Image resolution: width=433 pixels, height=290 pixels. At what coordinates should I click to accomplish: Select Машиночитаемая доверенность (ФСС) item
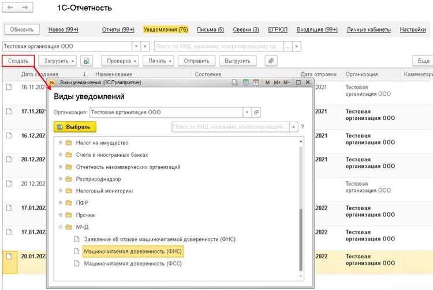133,263
